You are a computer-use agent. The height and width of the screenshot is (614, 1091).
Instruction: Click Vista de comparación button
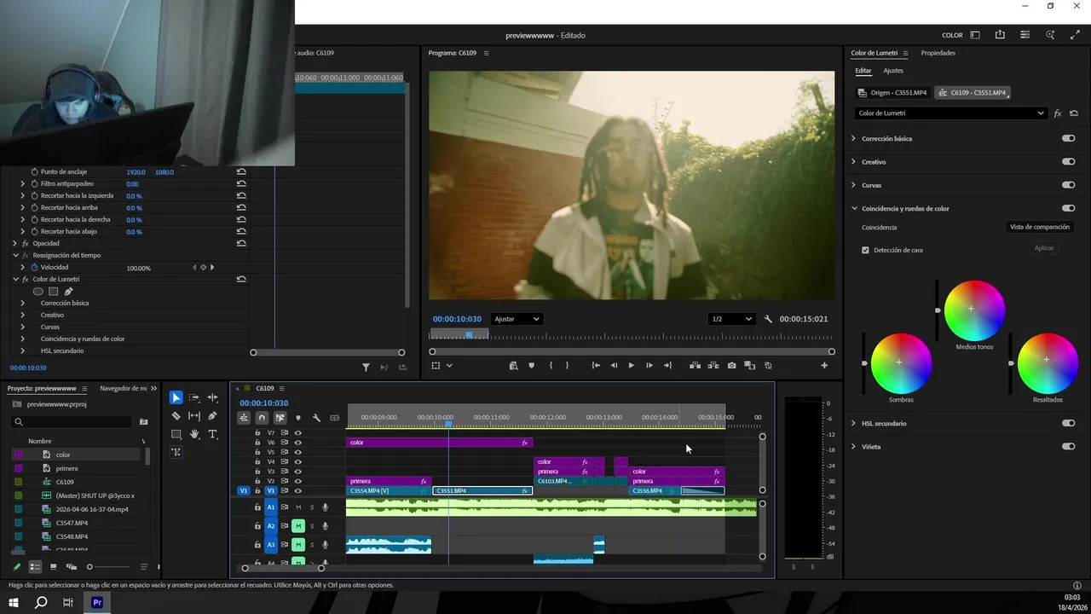click(x=1039, y=227)
